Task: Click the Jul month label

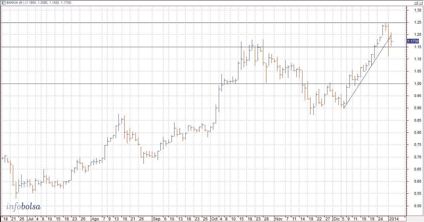Action: (x=30, y=219)
